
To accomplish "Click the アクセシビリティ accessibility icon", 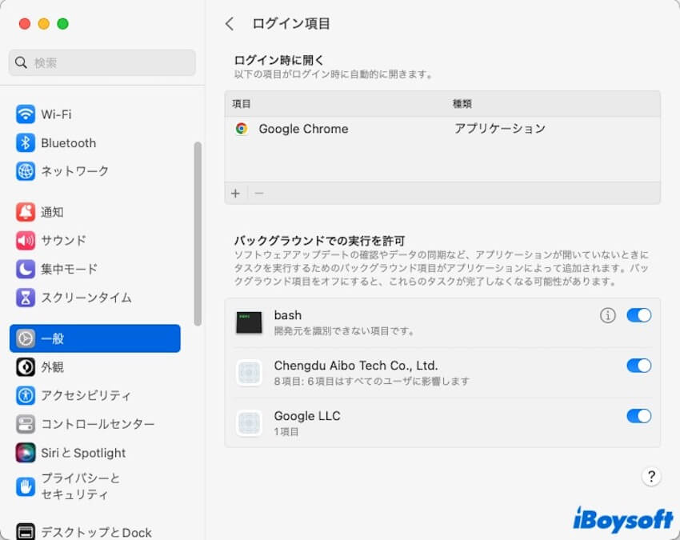I will pyautogui.click(x=26, y=395).
